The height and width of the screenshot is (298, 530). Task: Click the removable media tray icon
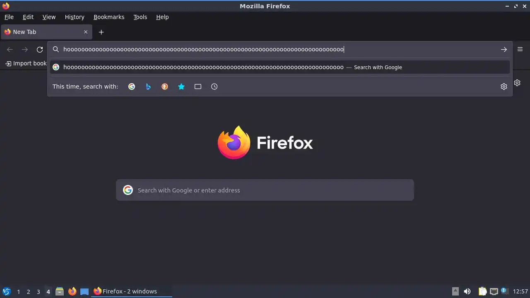455,291
